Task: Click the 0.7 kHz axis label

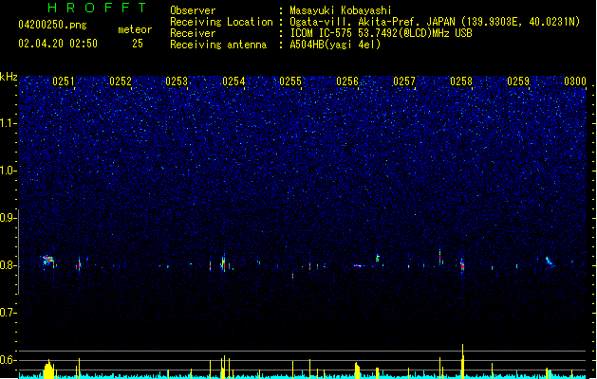Action: click(8, 313)
